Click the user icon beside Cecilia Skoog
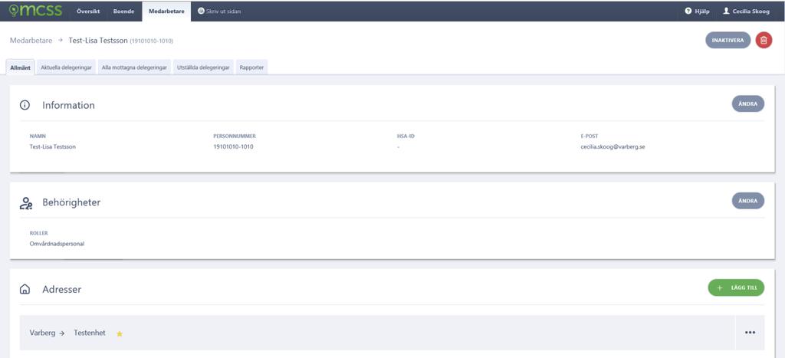Viewport: 785px width, 358px height. (x=726, y=11)
